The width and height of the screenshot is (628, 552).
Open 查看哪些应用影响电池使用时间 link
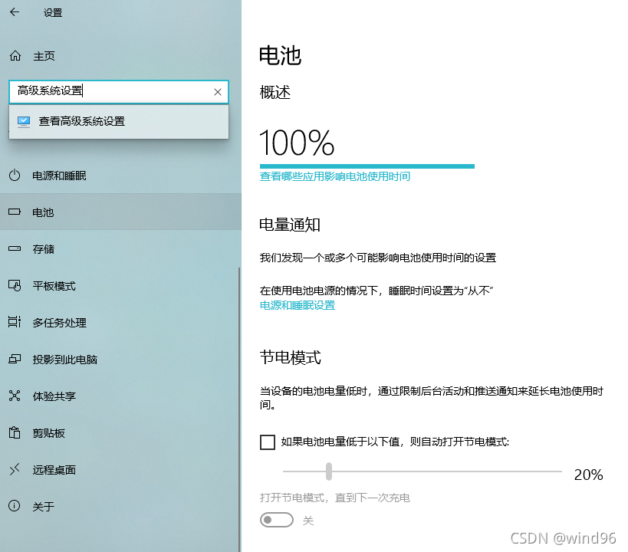(335, 176)
